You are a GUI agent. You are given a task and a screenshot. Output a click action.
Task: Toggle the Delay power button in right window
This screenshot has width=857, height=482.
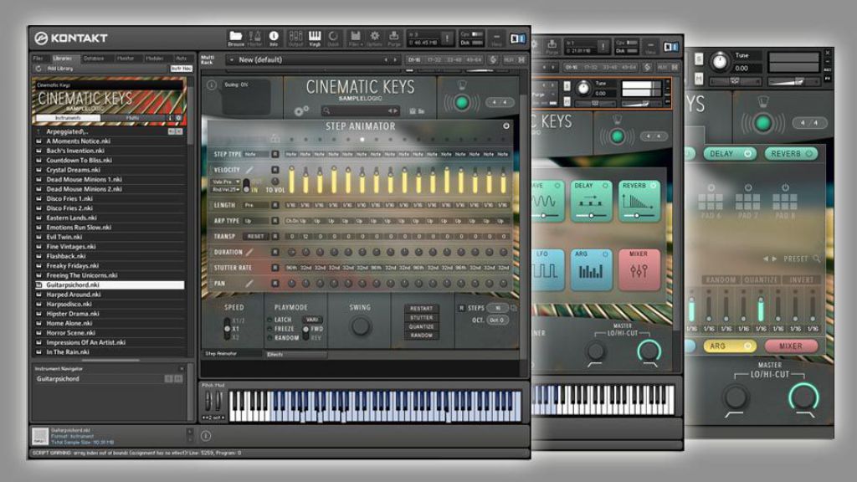[x=747, y=154]
